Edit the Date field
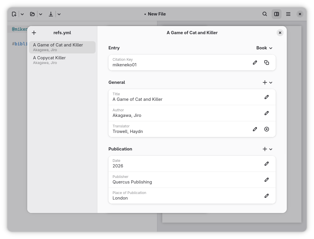 coord(267,164)
